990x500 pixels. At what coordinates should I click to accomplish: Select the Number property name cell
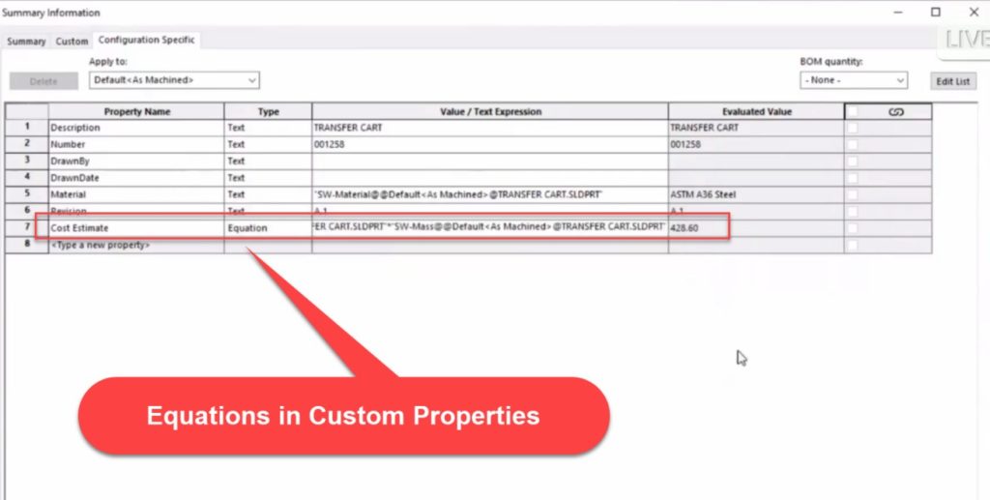pos(136,144)
